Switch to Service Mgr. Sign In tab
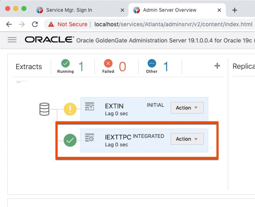 point(69,10)
